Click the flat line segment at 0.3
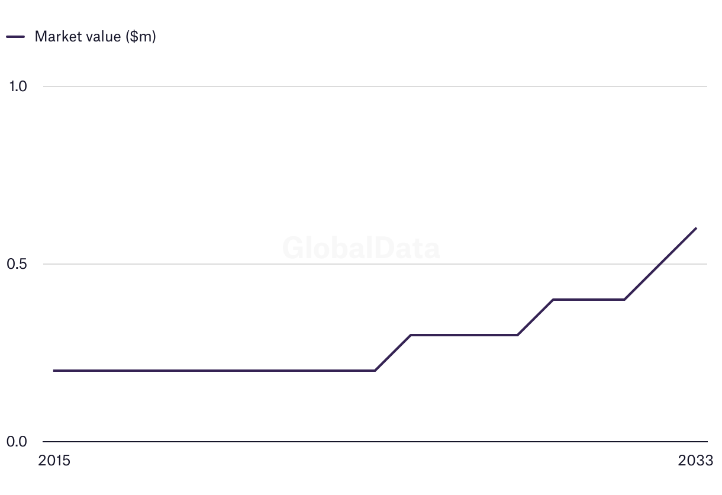Viewport: 722px width, 495px height. [x=464, y=335]
